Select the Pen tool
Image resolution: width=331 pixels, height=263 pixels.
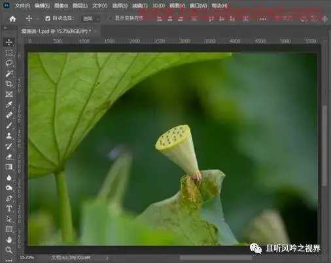pos(9,198)
